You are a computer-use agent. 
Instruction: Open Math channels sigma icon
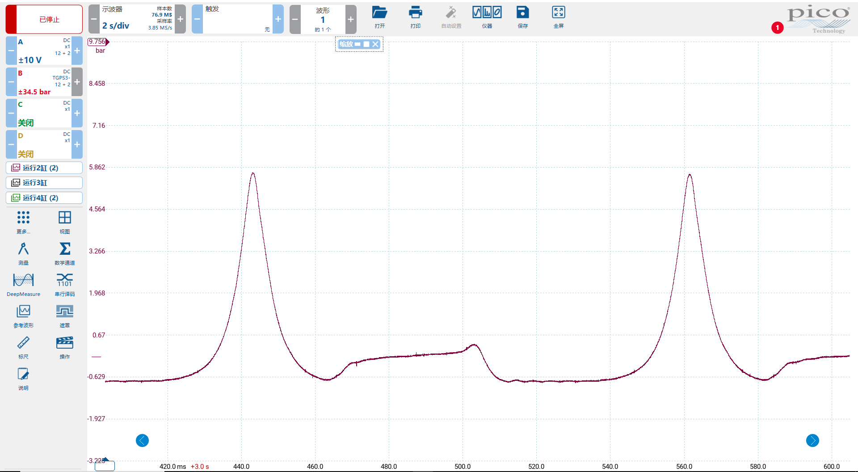click(x=65, y=253)
